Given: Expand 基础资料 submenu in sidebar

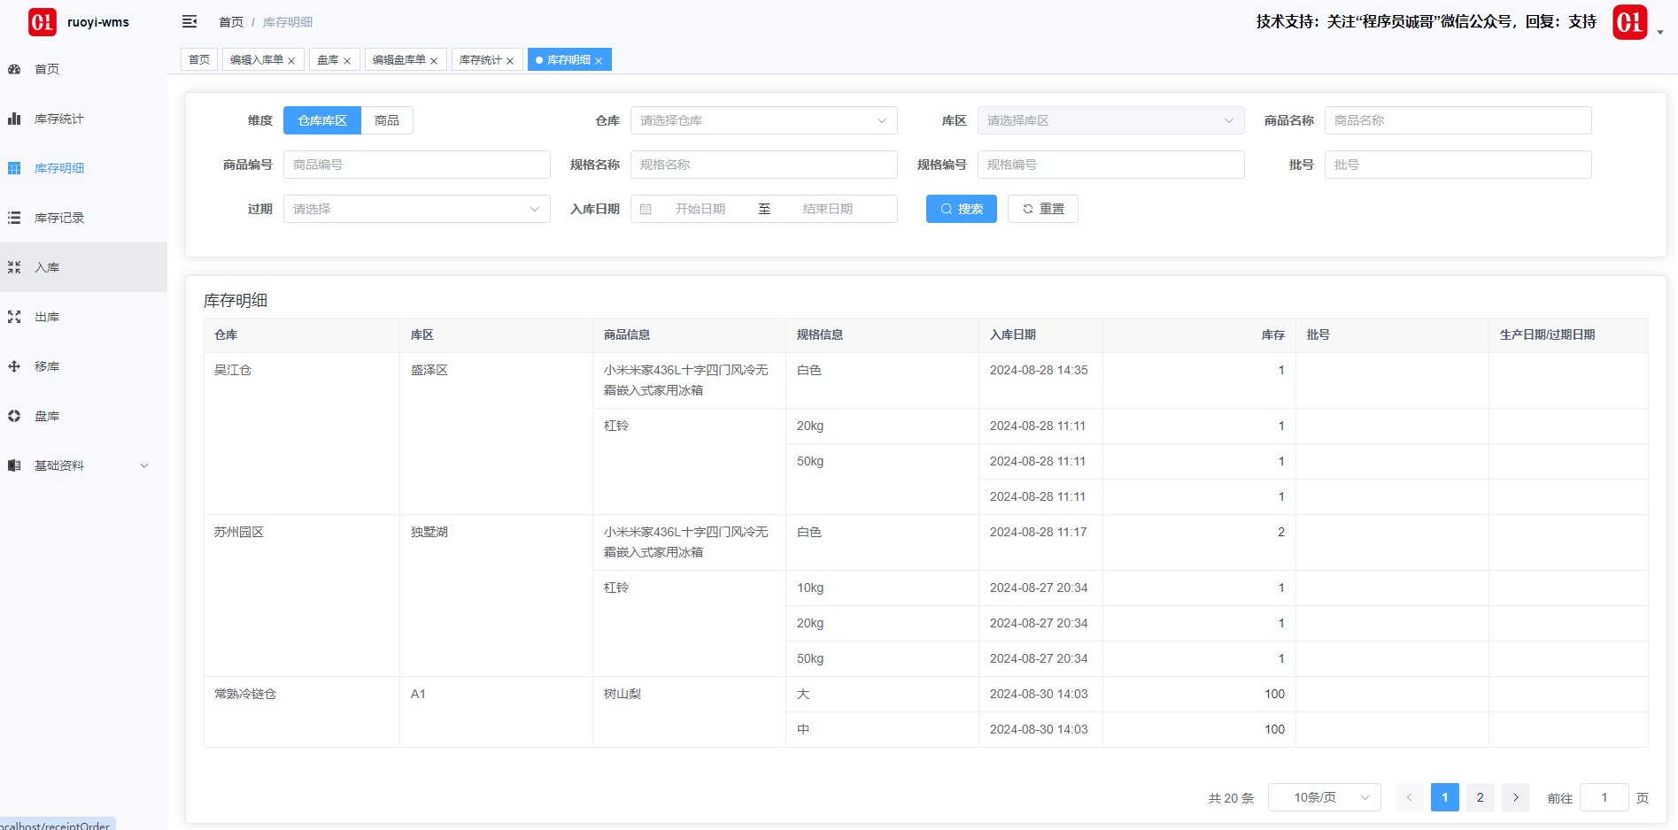Looking at the screenshot, I should (83, 465).
